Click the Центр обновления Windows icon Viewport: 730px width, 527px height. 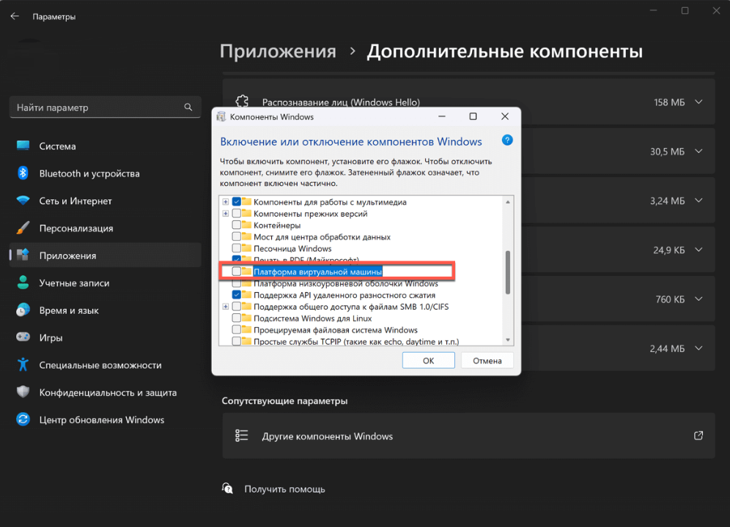pos(23,419)
